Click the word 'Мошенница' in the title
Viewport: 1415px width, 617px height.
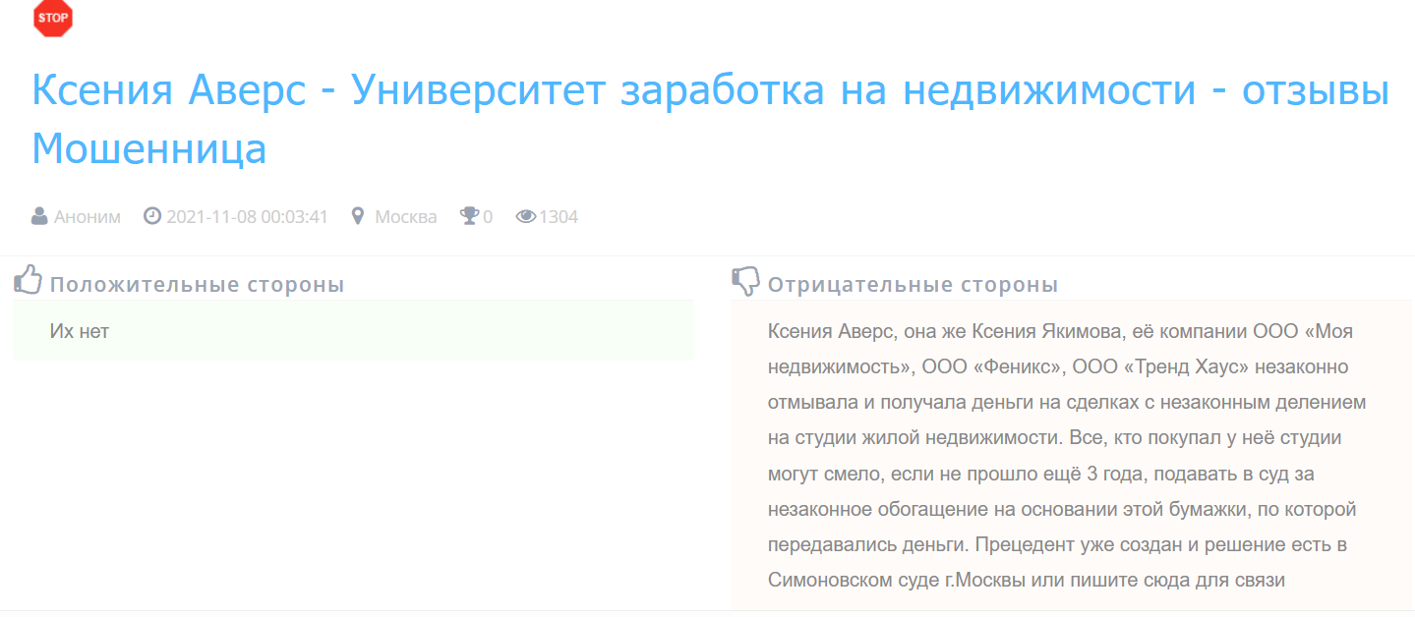point(149,148)
